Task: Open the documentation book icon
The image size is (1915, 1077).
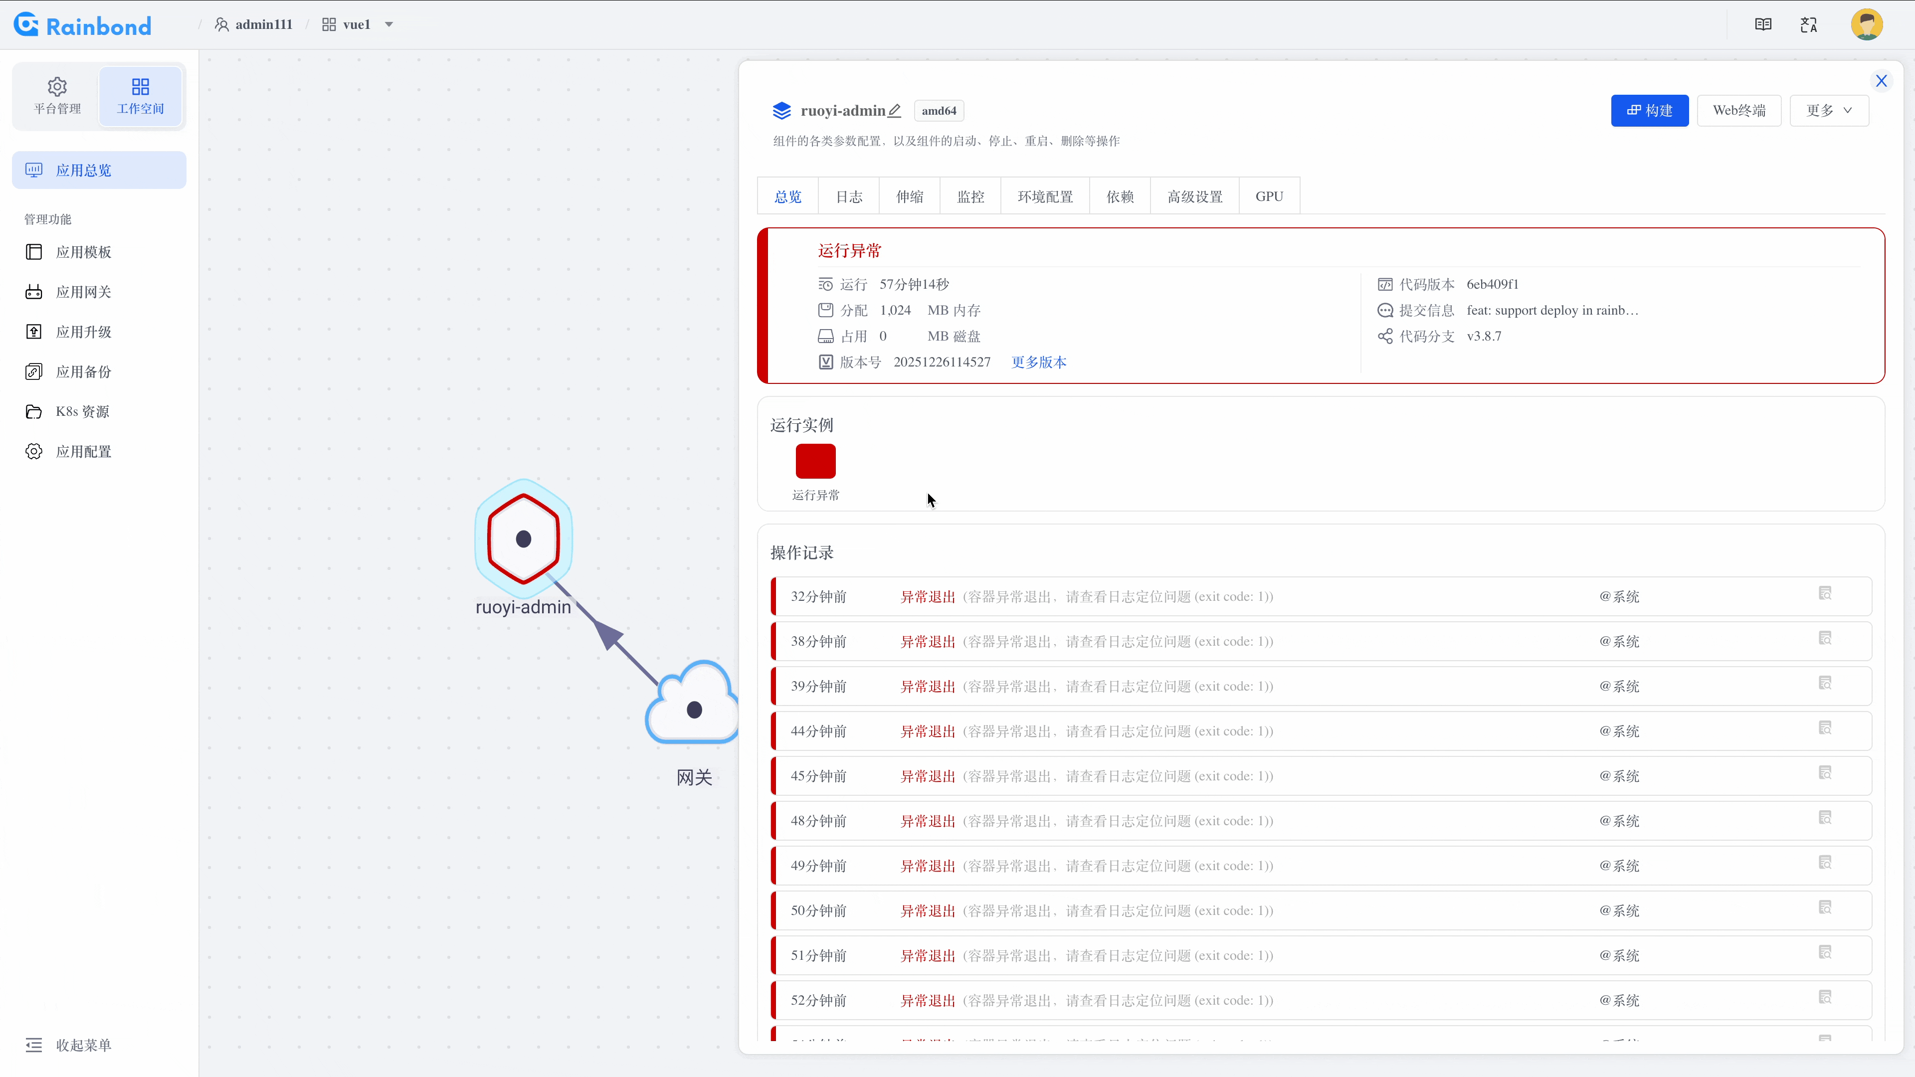Action: pyautogui.click(x=1762, y=24)
